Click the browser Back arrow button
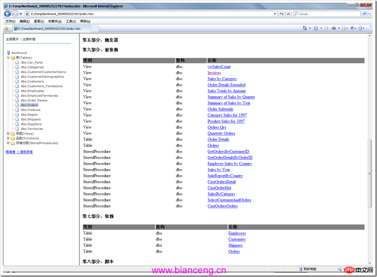The width and height of the screenshot is (377, 277). [8, 14]
